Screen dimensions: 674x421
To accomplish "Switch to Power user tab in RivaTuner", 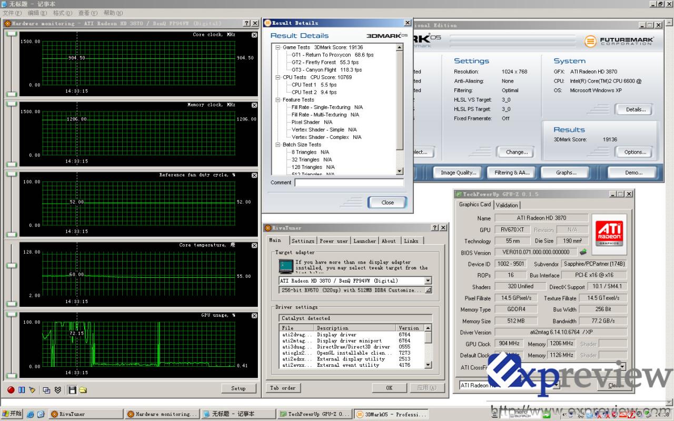I will coord(334,241).
